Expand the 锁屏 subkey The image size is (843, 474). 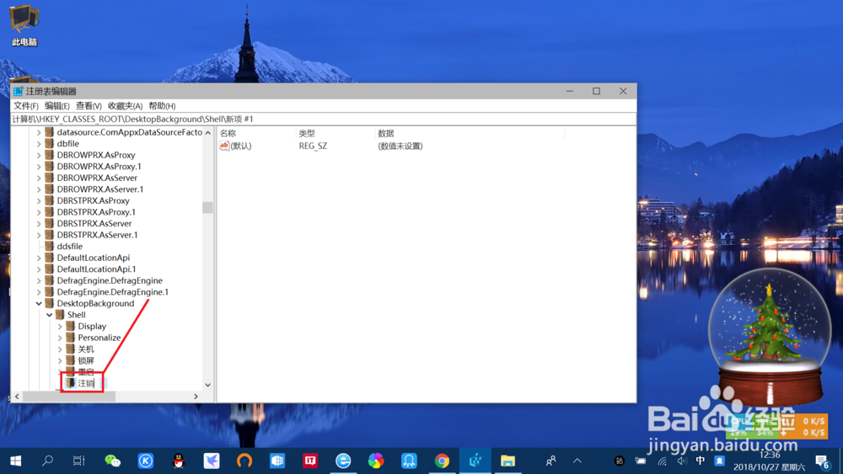pyautogui.click(x=60, y=360)
